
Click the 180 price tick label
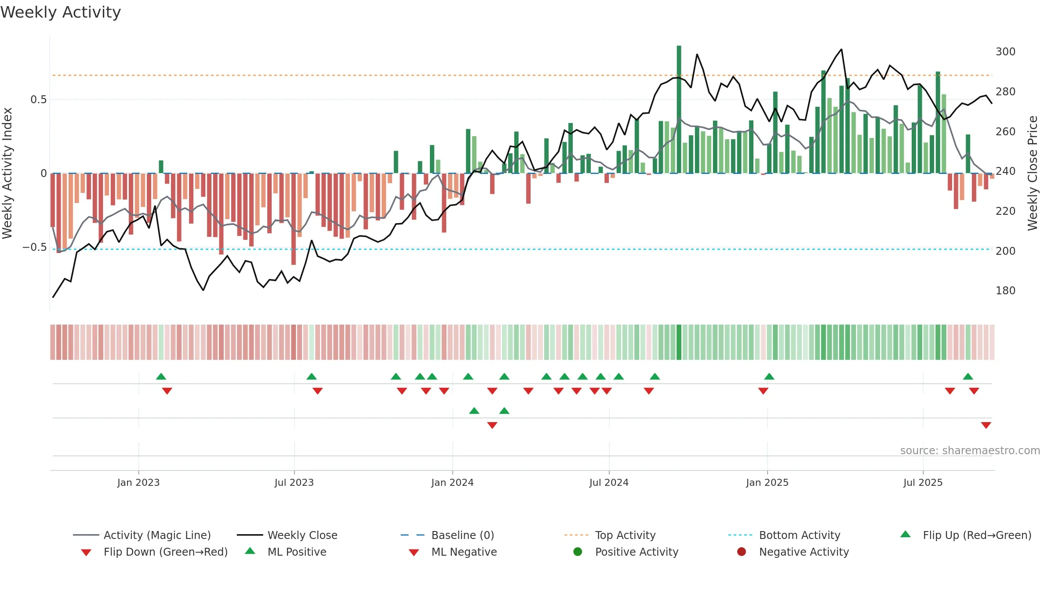tap(1006, 291)
